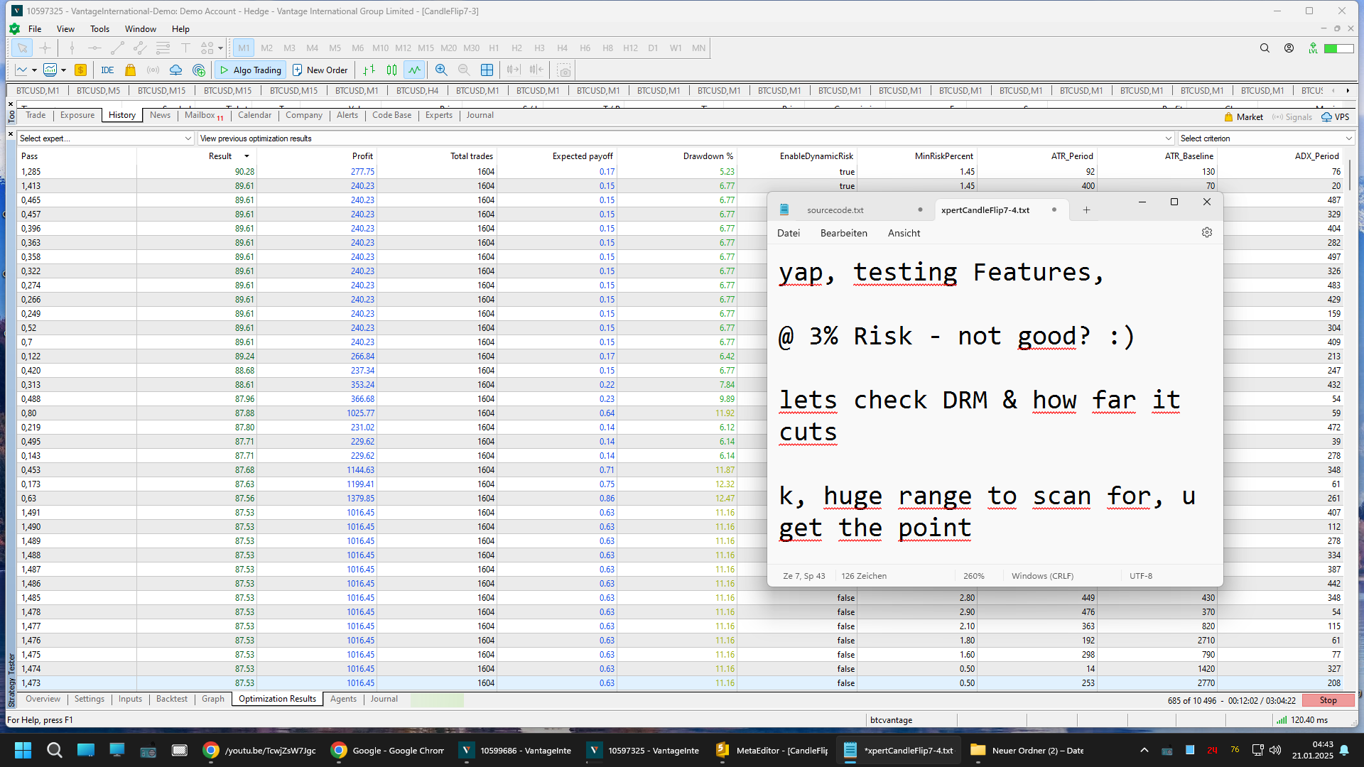The height and width of the screenshot is (767, 1364).
Task: Open the Select criterion dropdown
Action: point(1266,138)
